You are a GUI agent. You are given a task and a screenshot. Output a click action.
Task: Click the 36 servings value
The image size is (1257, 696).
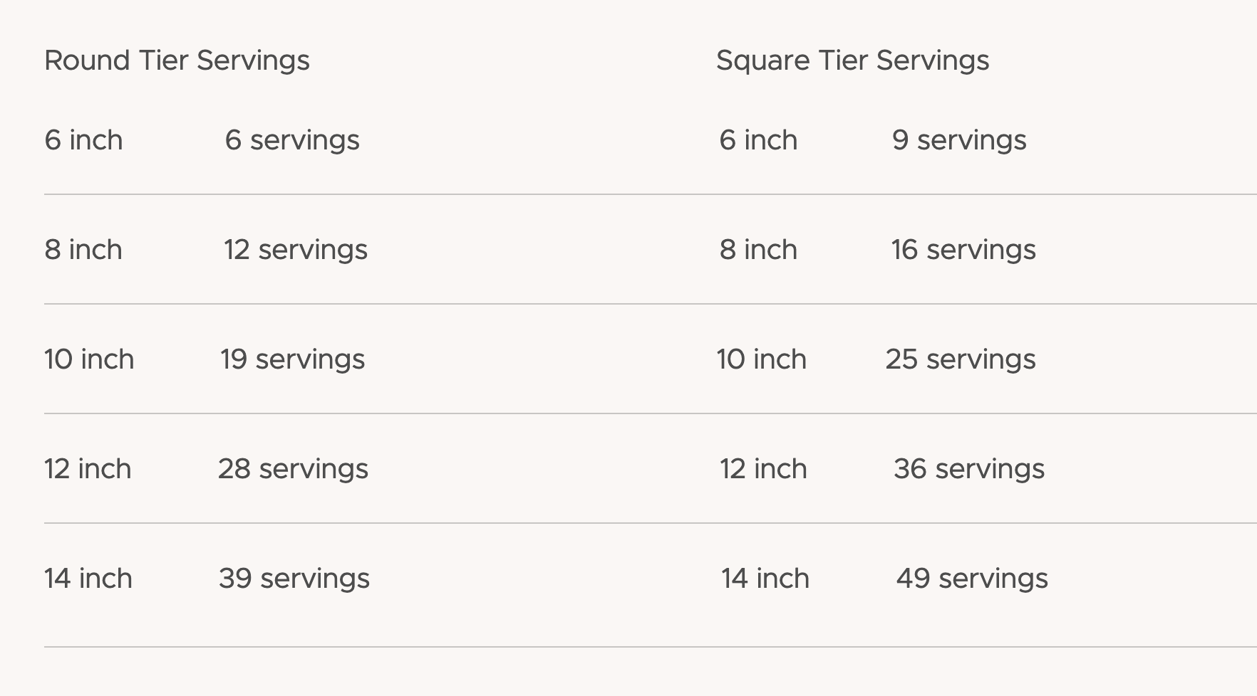969,469
